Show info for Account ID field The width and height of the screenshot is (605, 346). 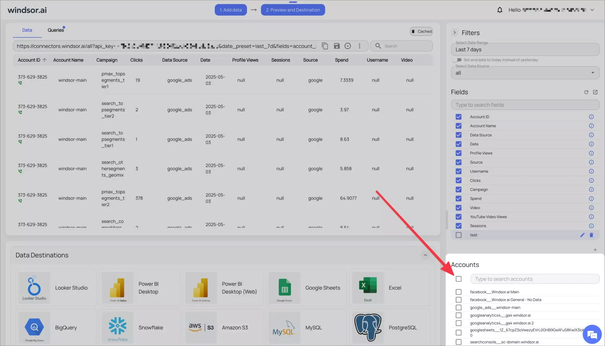pyautogui.click(x=591, y=117)
